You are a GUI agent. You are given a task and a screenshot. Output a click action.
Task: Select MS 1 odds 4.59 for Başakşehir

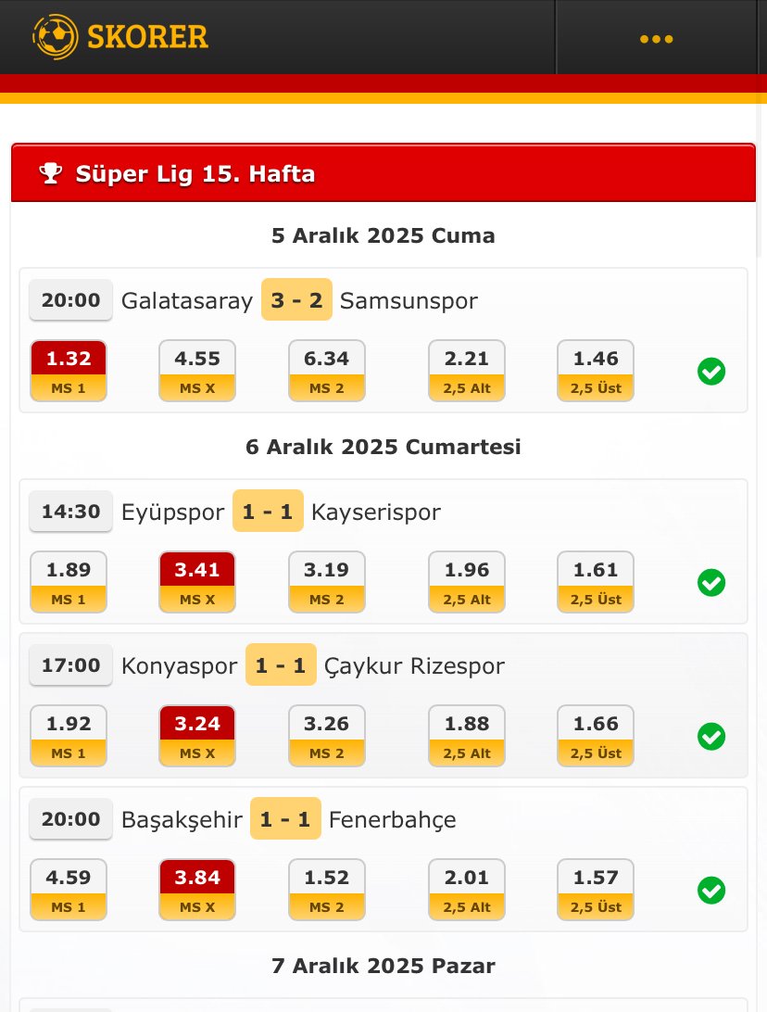69,890
